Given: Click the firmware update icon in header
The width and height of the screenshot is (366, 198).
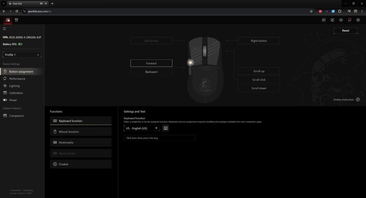Looking at the screenshot, I should click(332, 20).
